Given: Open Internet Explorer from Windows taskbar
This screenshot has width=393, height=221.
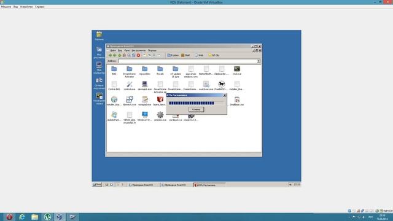Looking at the screenshot, I should [x=22, y=217].
